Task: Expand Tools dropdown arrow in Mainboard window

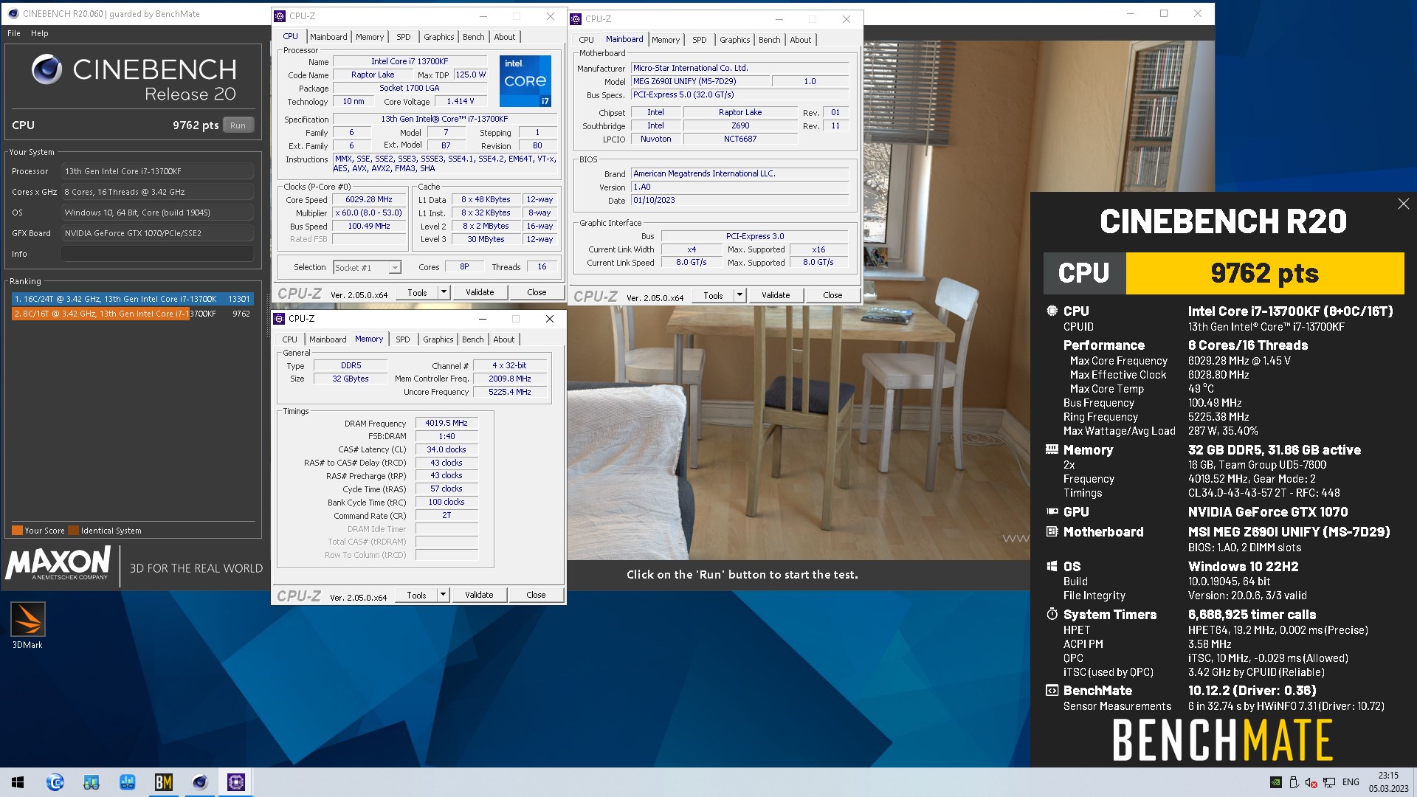Action: coord(739,296)
